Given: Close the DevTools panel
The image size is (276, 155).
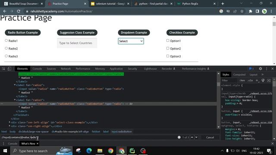Looking at the screenshot, I should (273, 69).
